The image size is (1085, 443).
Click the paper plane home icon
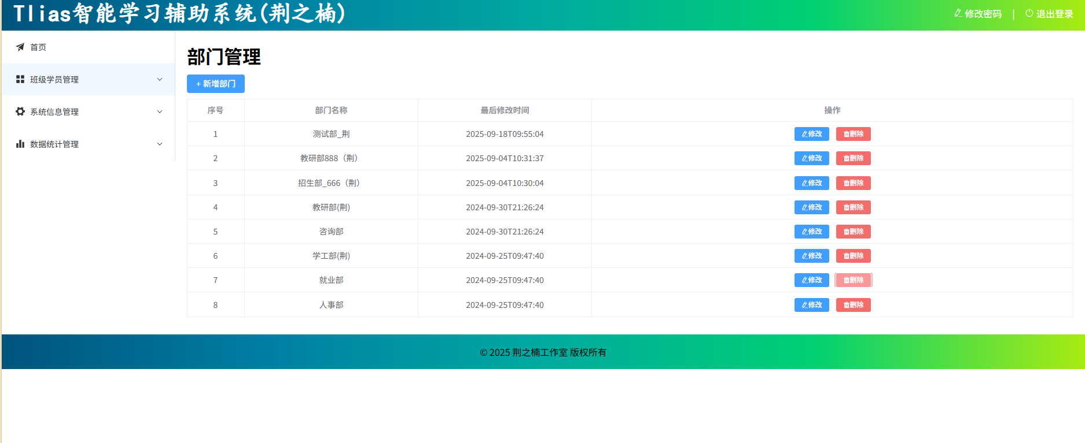point(20,47)
